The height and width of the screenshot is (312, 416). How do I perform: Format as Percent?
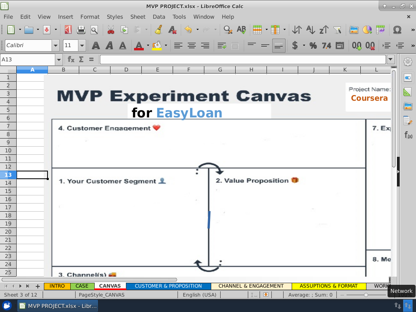313,45
